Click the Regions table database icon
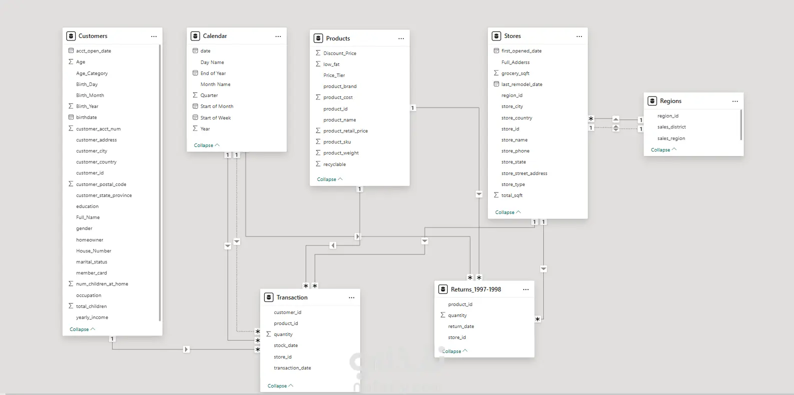 pyautogui.click(x=652, y=101)
